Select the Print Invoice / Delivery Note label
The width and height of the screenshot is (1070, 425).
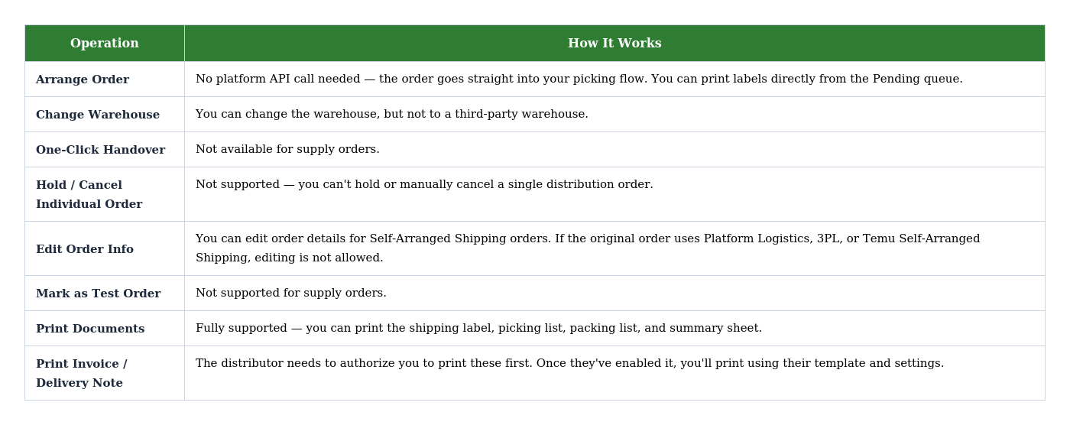click(x=81, y=374)
